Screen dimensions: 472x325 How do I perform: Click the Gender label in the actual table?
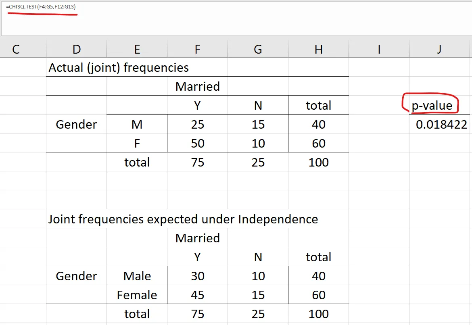pos(76,125)
